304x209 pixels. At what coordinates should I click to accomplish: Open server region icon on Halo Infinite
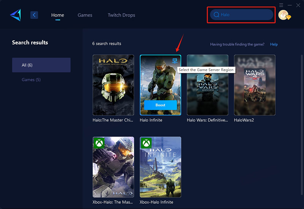(x=175, y=61)
